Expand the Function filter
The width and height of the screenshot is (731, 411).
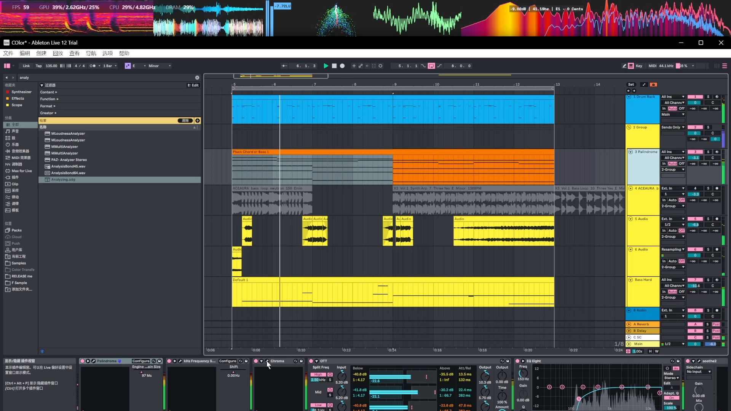pos(49,99)
